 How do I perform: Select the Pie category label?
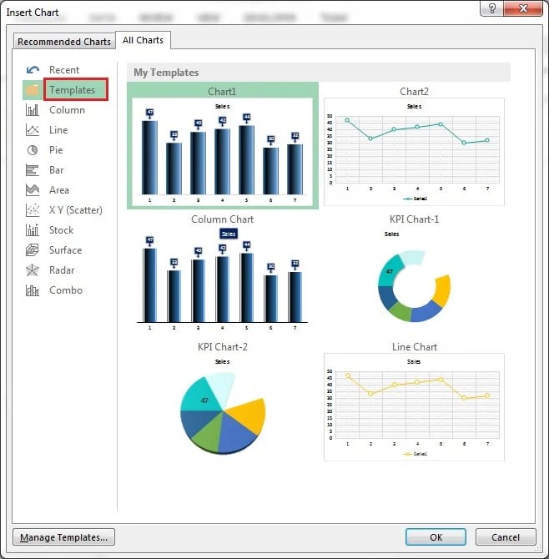tap(56, 149)
